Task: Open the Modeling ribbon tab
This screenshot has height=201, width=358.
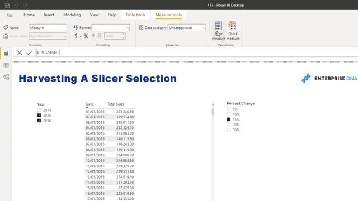Action: (x=72, y=15)
